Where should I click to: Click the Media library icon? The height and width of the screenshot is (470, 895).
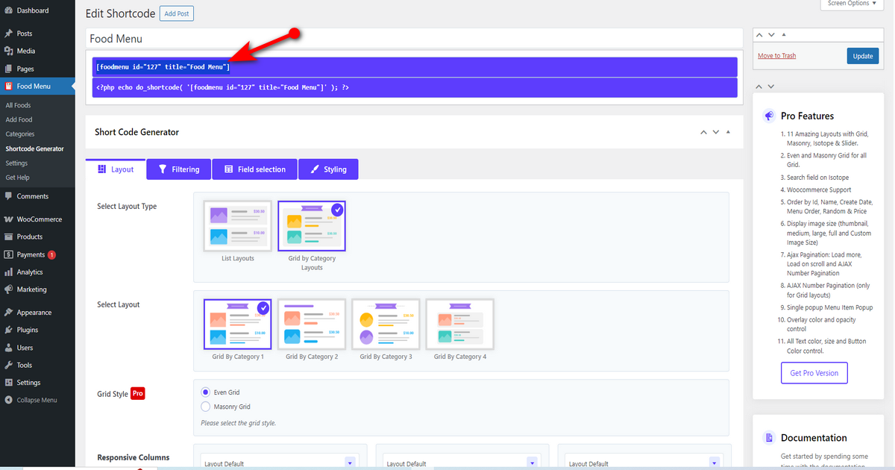(x=8, y=51)
